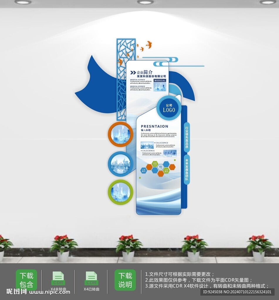279x300 pixels.
Task: Click the CDR X4未转曲 file icon
Action: (59, 278)
